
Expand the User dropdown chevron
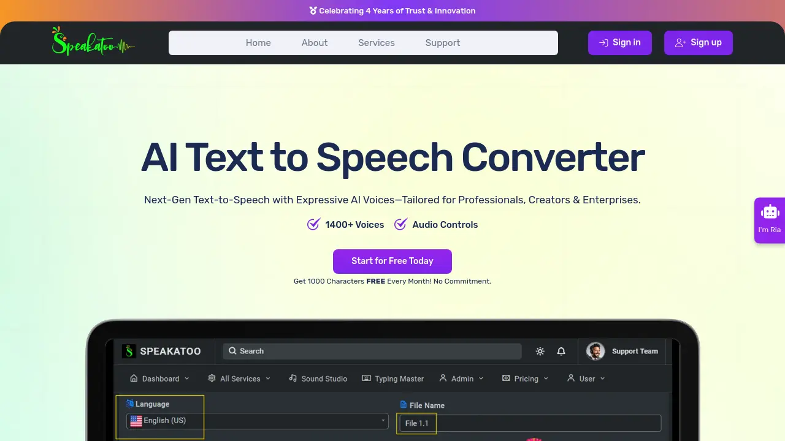[x=602, y=379]
